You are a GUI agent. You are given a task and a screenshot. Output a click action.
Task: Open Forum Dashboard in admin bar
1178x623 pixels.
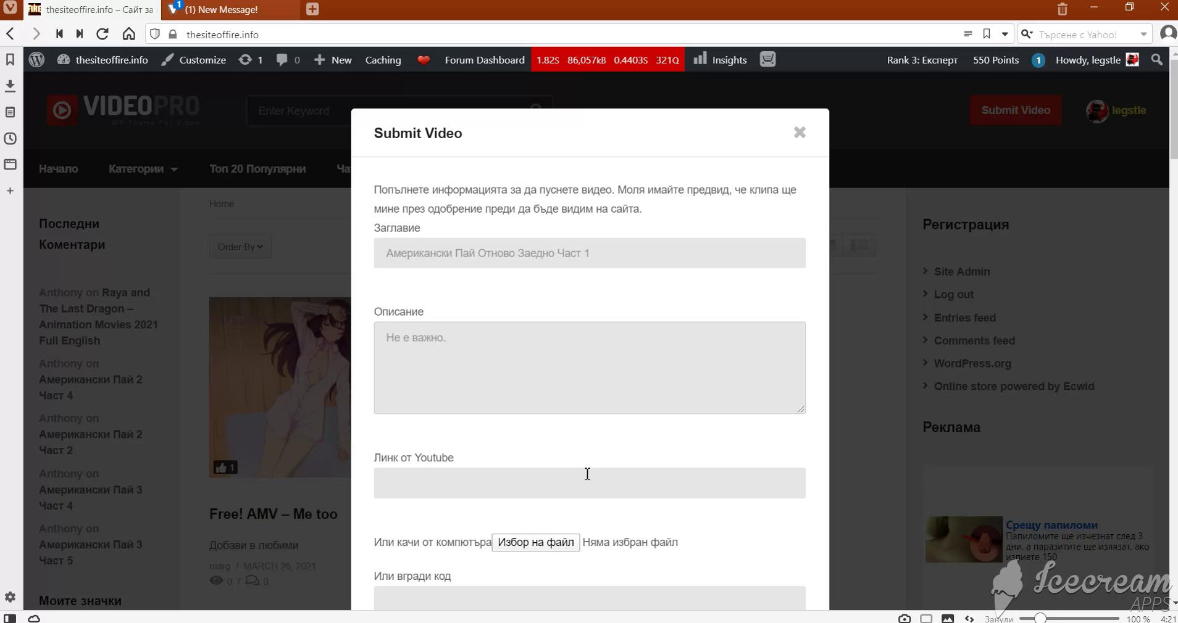click(x=484, y=60)
